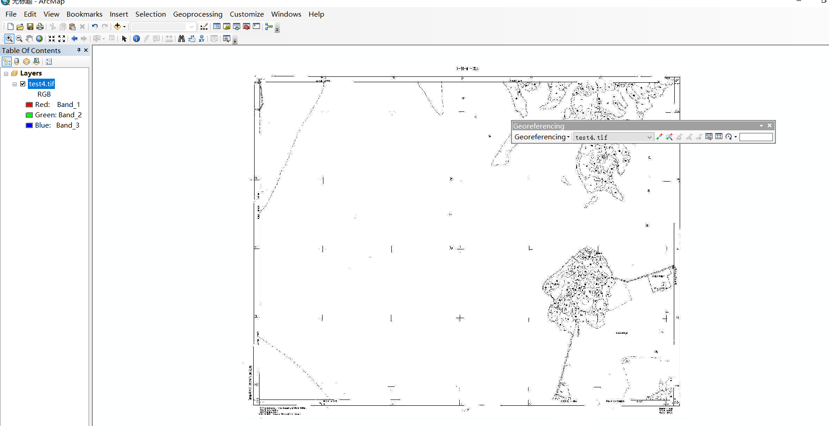
Task: Uncheck visibility of the test4.tif layer
Action: point(22,84)
